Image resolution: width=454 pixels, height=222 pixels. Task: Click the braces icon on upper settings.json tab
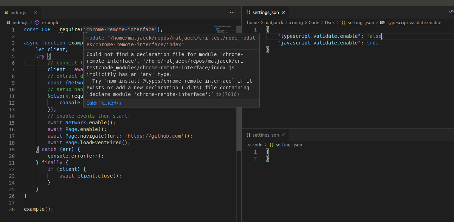248,13
